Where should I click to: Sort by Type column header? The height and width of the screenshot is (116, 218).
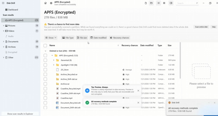[160, 45]
